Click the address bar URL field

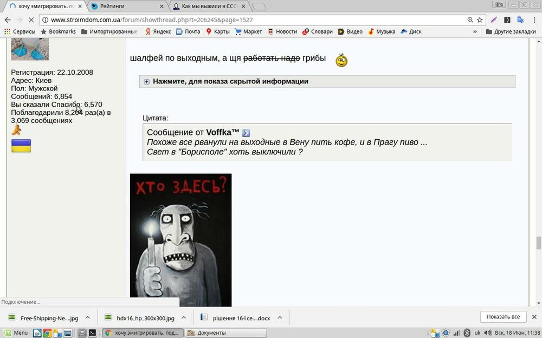(256, 20)
